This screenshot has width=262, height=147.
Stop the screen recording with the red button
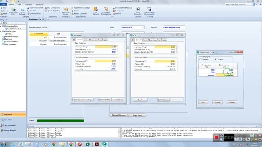click(x=216, y=137)
